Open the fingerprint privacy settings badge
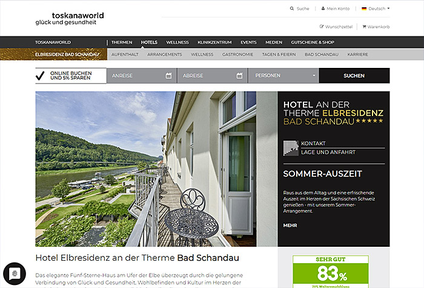Viewport: 424px width, 288px height. [x=15, y=273]
